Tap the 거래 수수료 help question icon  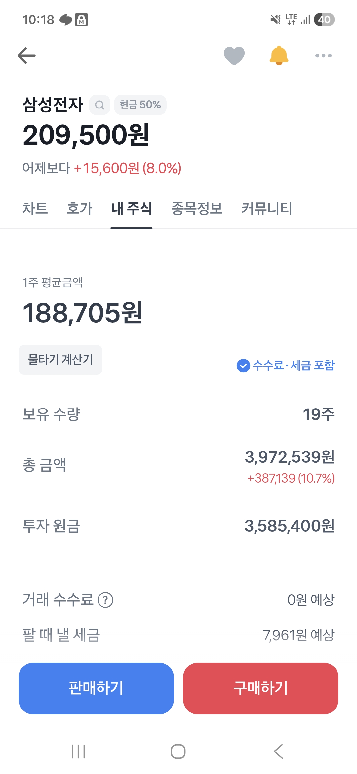point(105,600)
